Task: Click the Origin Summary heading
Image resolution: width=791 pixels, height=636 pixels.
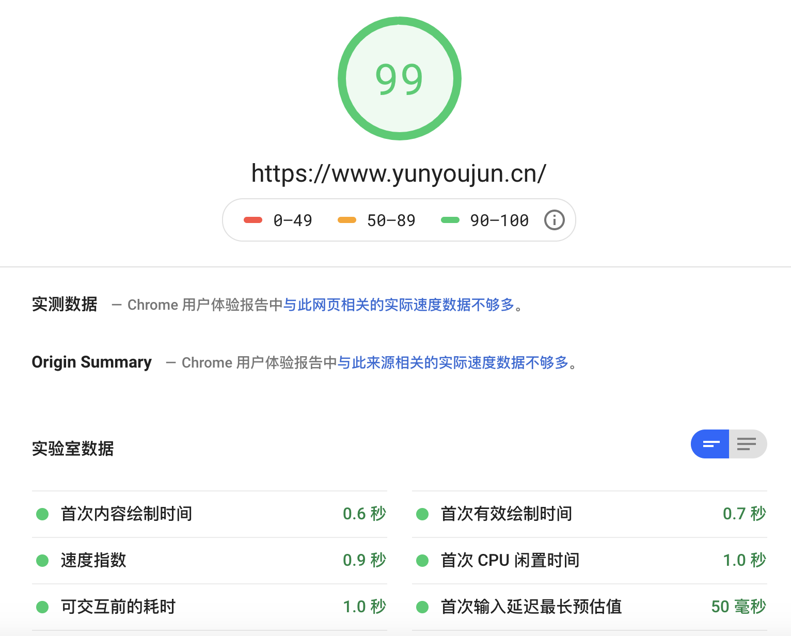Action: (x=92, y=362)
